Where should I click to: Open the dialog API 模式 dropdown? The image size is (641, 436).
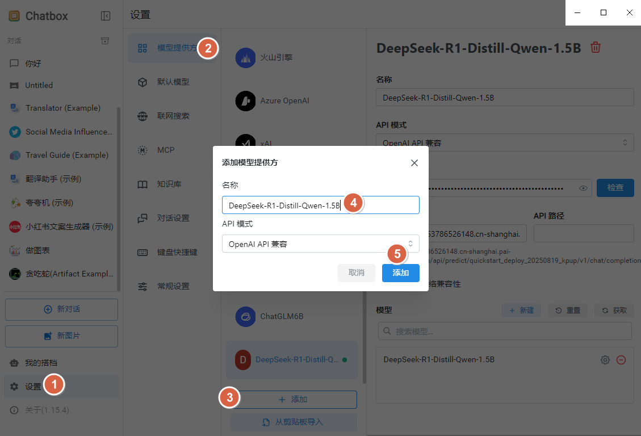[320, 244]
